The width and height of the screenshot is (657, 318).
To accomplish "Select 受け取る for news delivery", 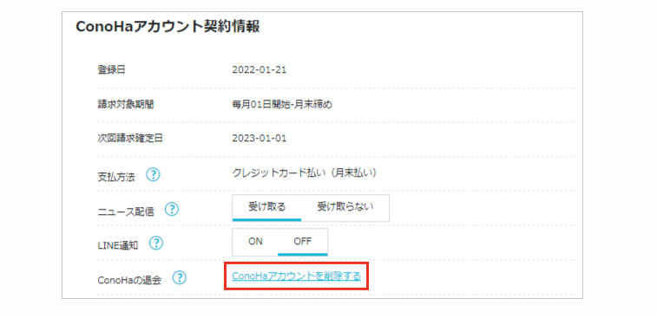I will [x=267, y=207].
